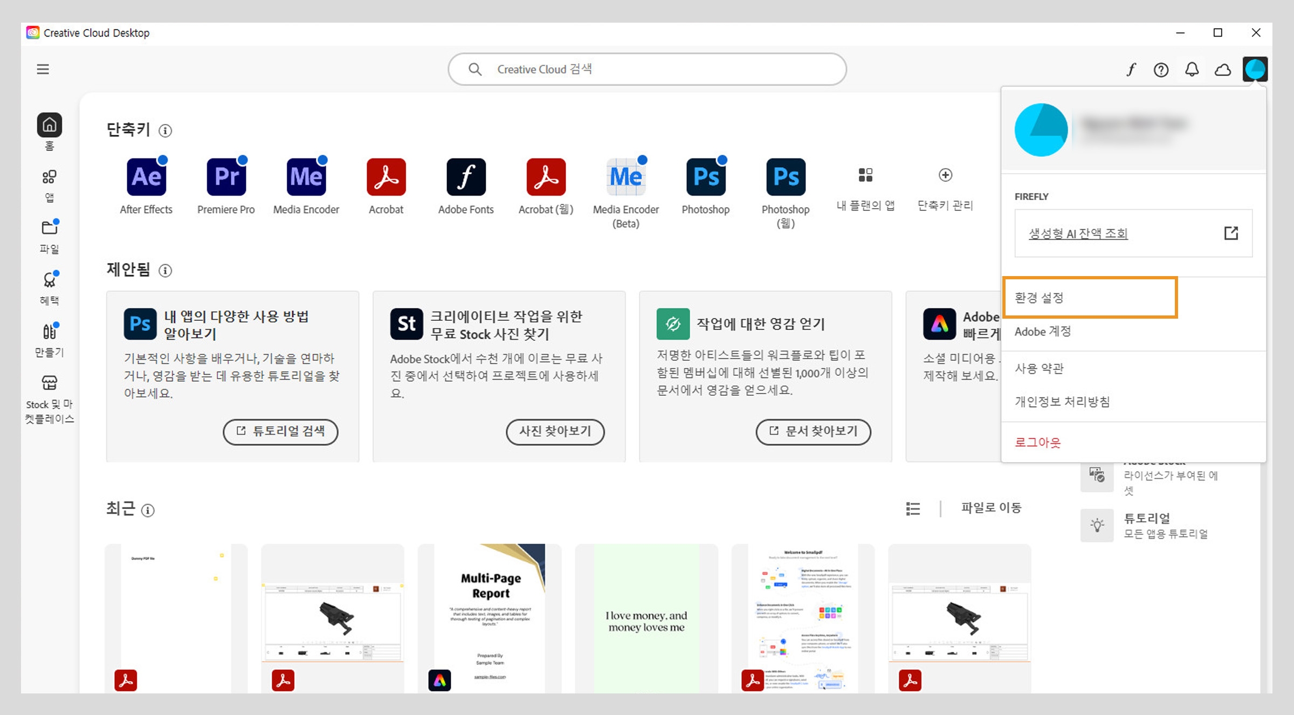The height and width of the screenshot is (715, 1294).
Task: Open the Adobe Fonts shortcut
Action: click(x=466, y=176)
